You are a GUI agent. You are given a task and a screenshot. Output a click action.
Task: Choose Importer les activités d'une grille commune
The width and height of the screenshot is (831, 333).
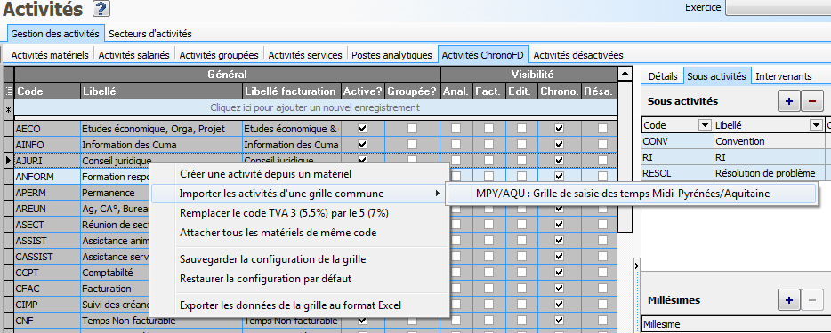tap(300, 194)
